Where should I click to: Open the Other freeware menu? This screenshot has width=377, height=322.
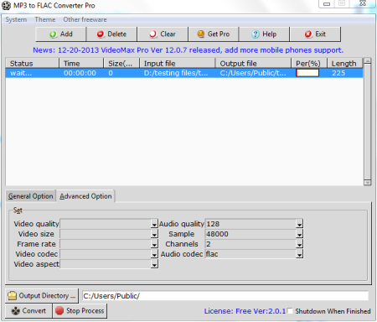click(85, 19)
